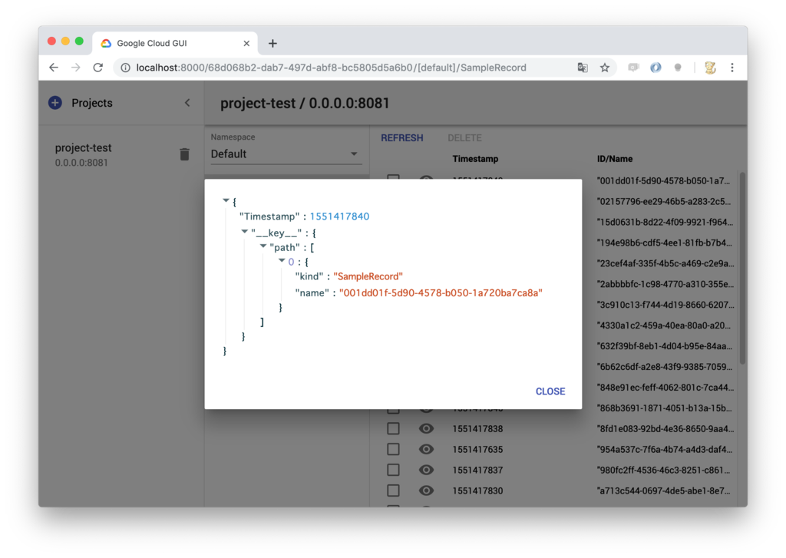Screen dimensions: 786x558
Task: Click the Timestamp value 1551417840
Action: 339,216
